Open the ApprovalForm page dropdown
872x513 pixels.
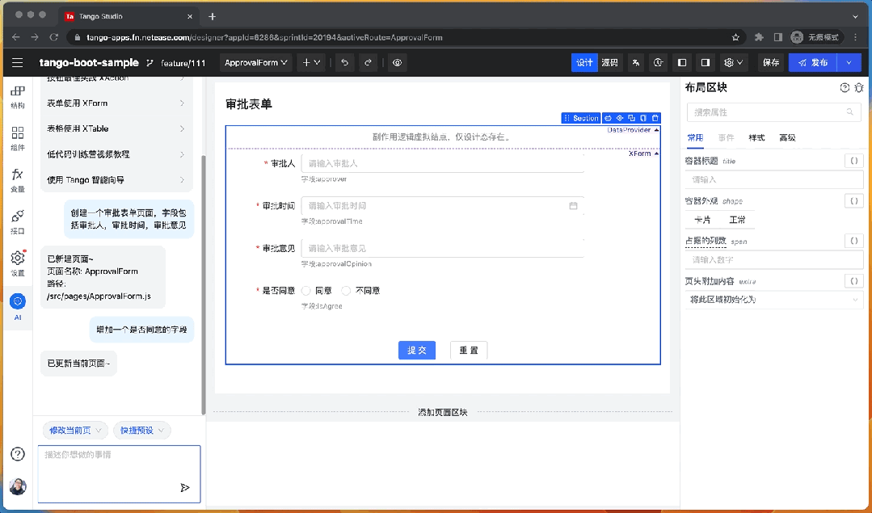pyautogui.click(x=256, y=63)
